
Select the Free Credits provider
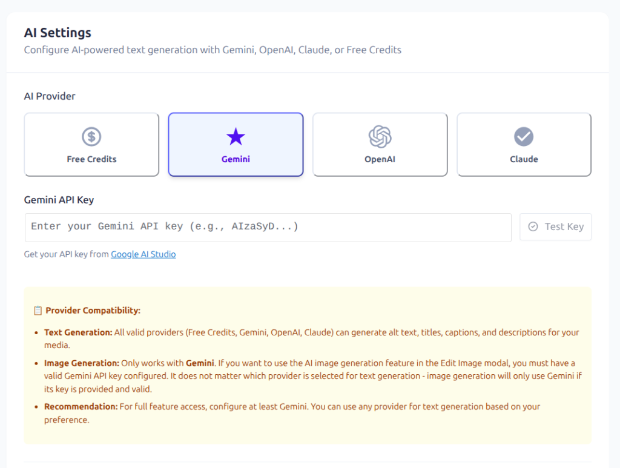click(x=91, y=144)
